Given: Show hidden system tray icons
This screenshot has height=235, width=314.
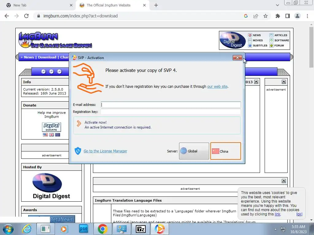Looking at the screenshot, I should pyautogui.click(x=276, y=229).
